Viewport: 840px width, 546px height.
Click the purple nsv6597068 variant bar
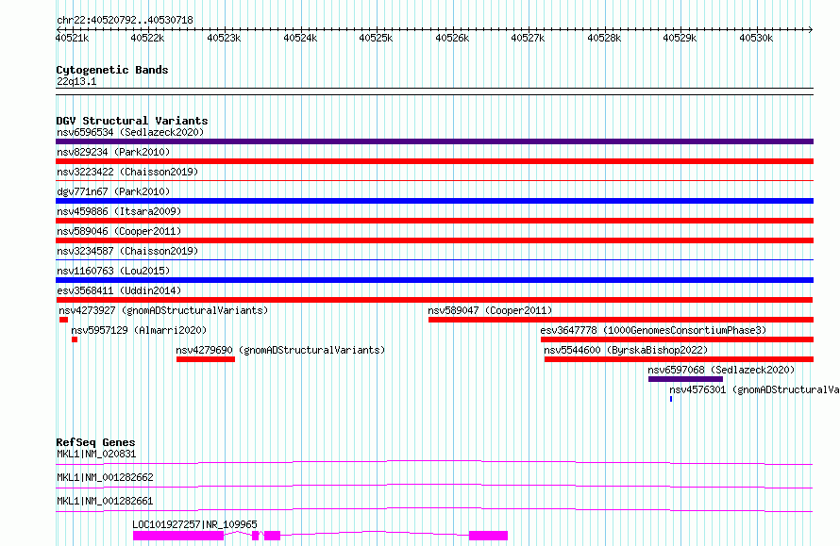685,379
